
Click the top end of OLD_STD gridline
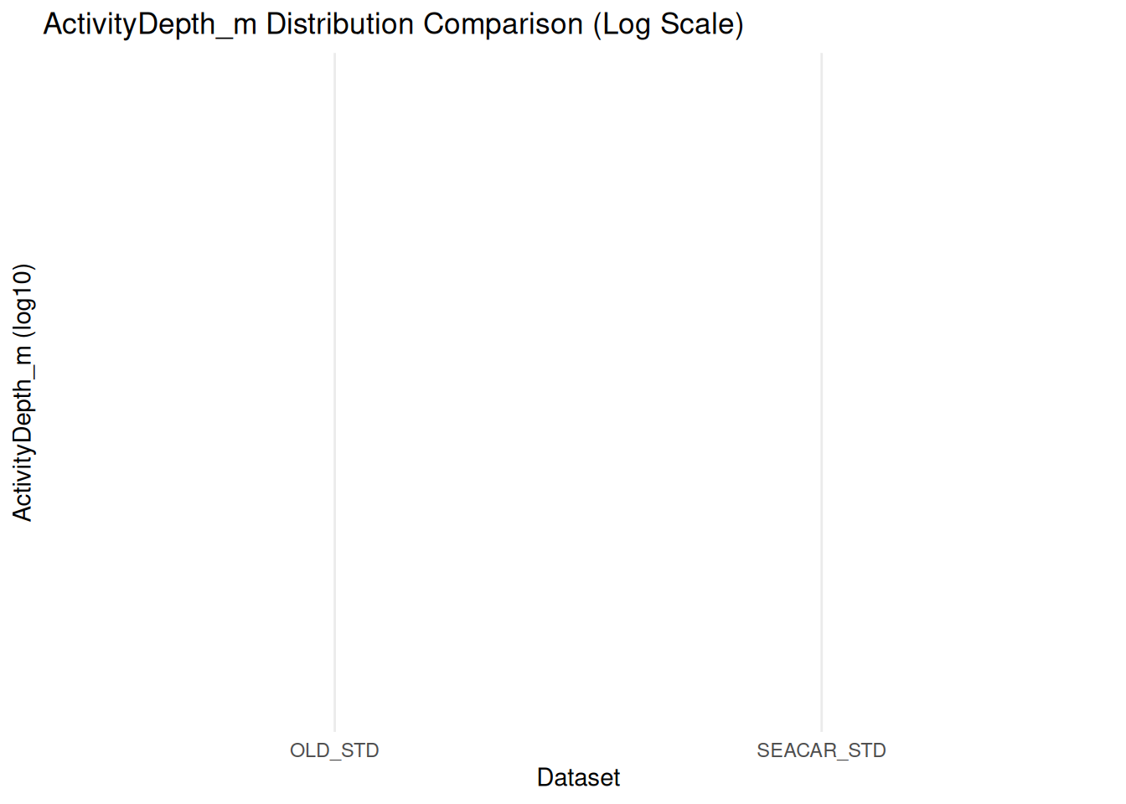coord(335,56)
